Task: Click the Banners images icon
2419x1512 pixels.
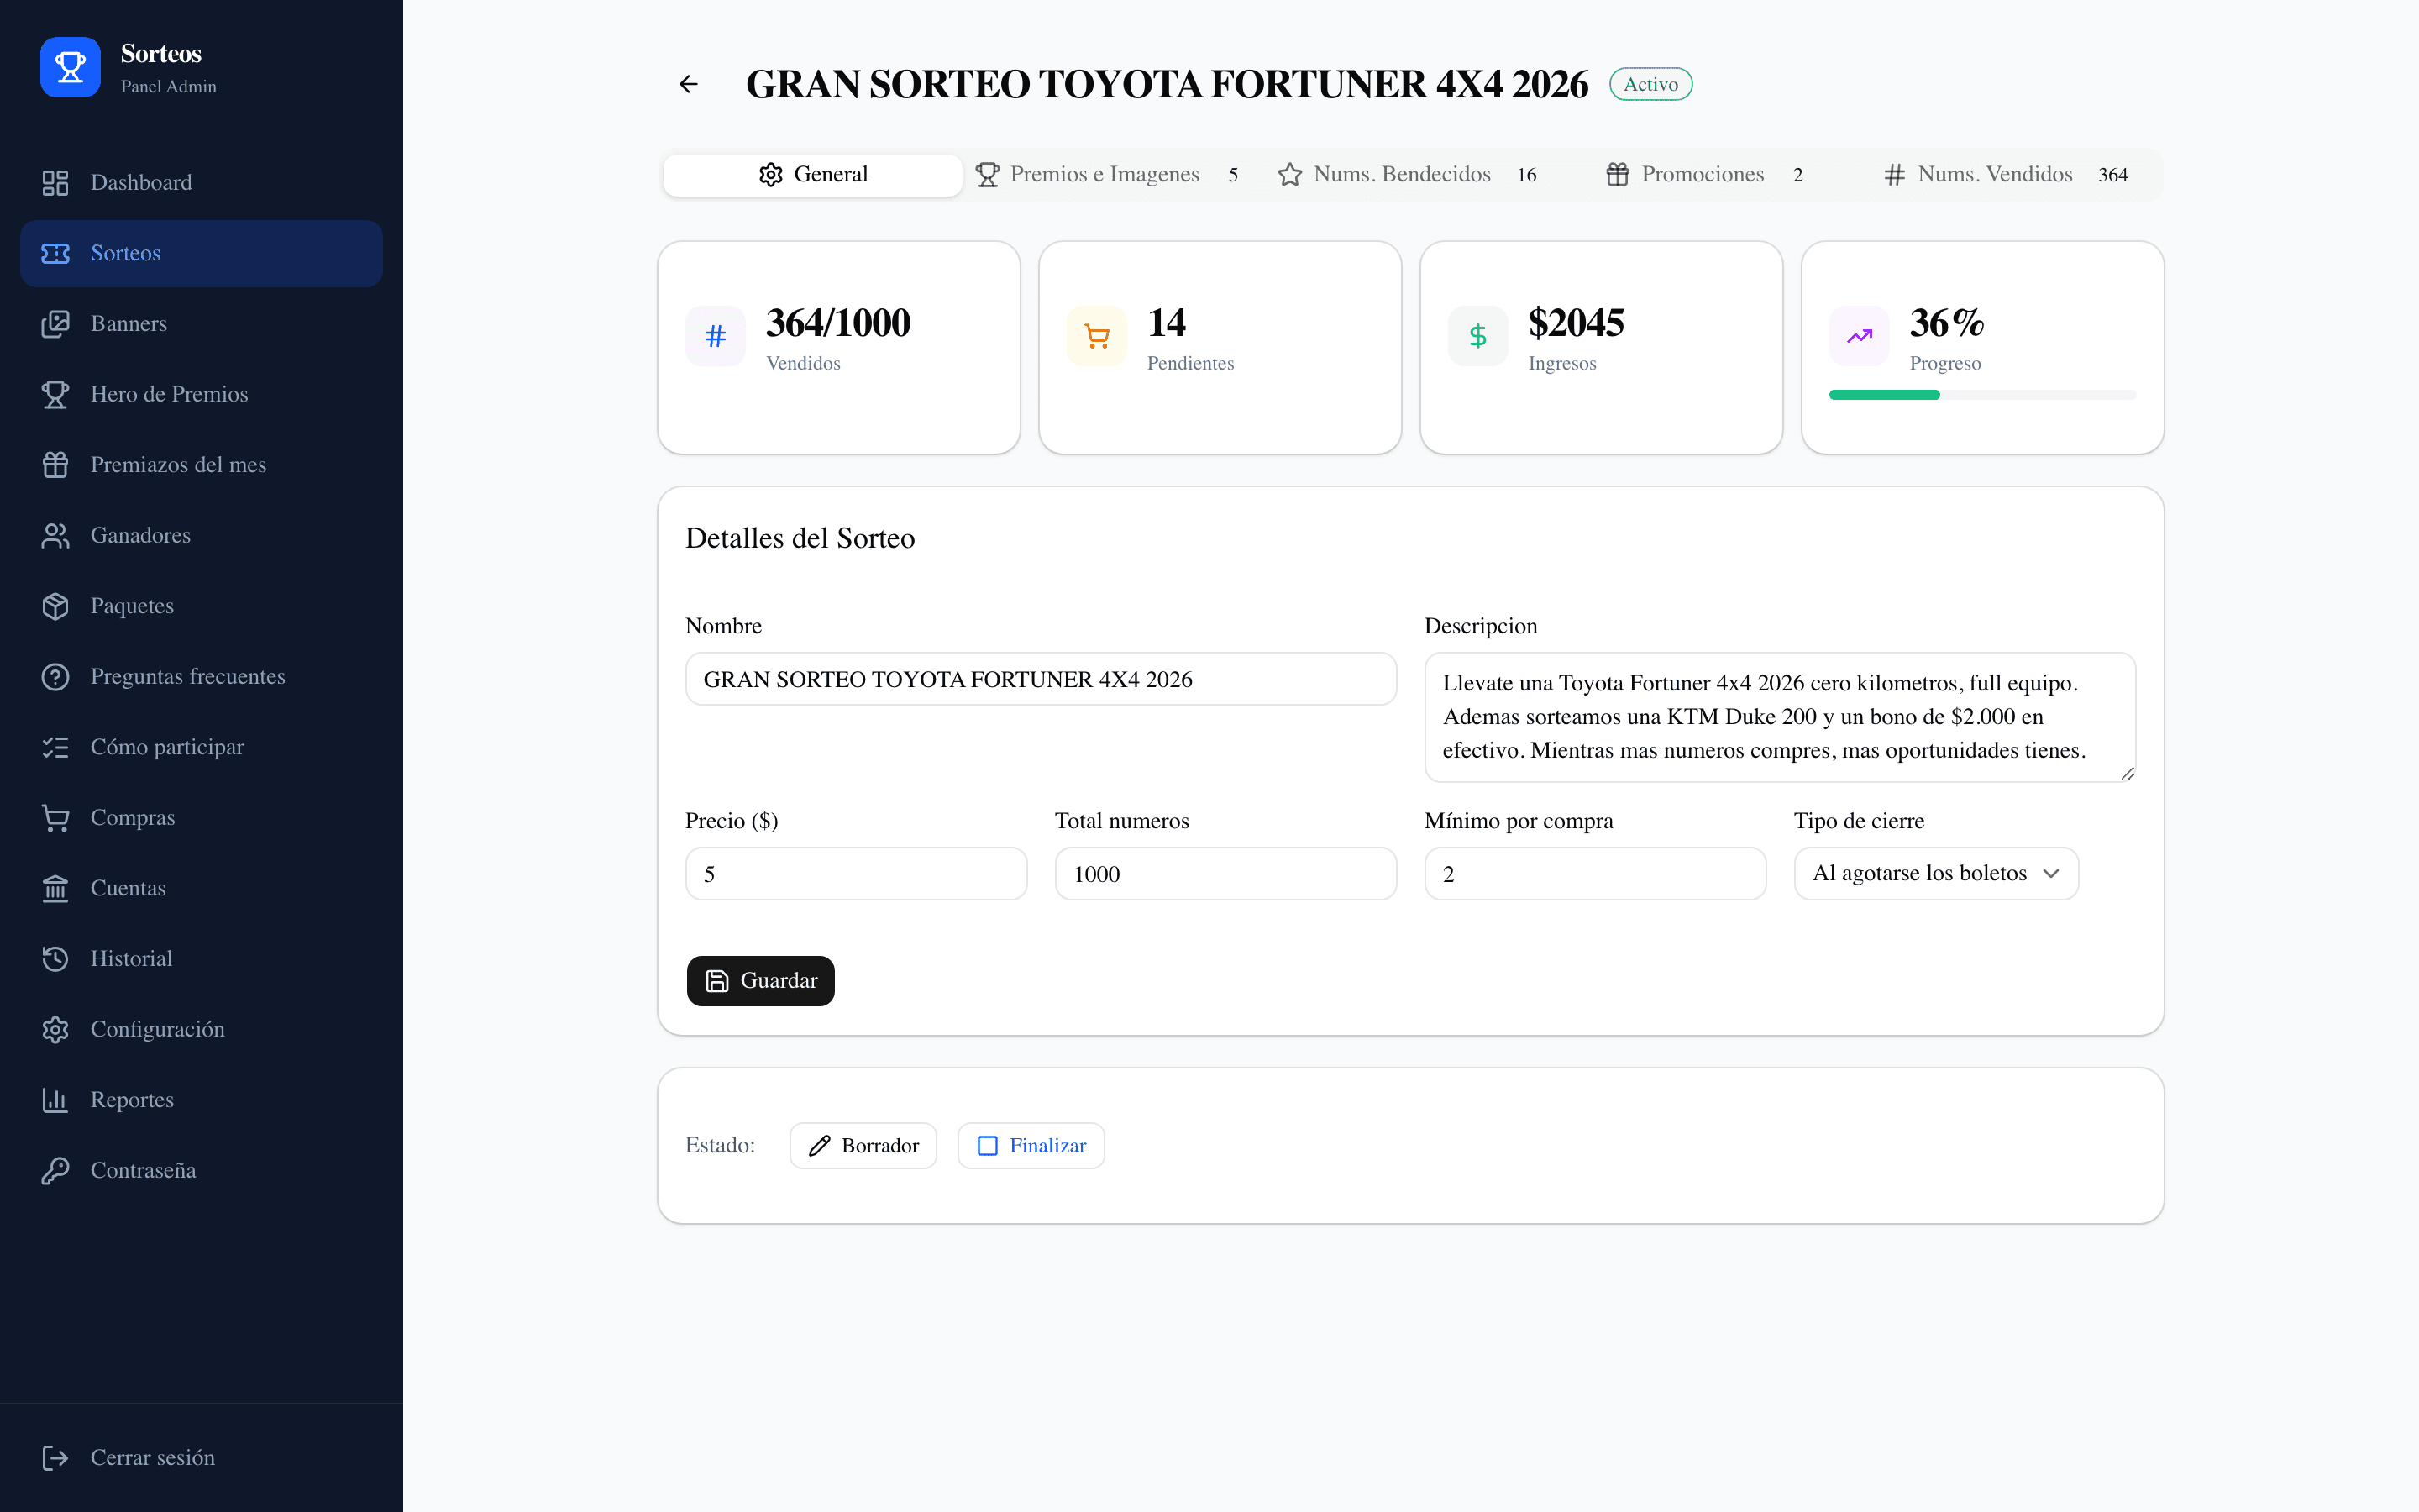Action: tap(55, 324)
